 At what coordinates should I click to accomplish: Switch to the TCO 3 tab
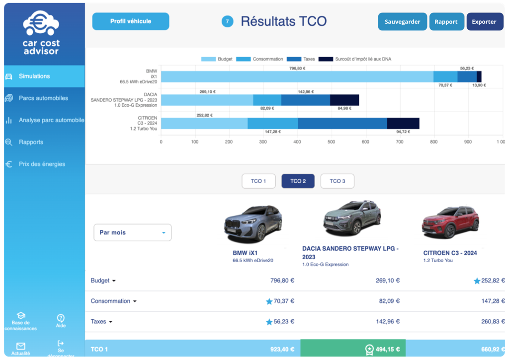(338, 181)
